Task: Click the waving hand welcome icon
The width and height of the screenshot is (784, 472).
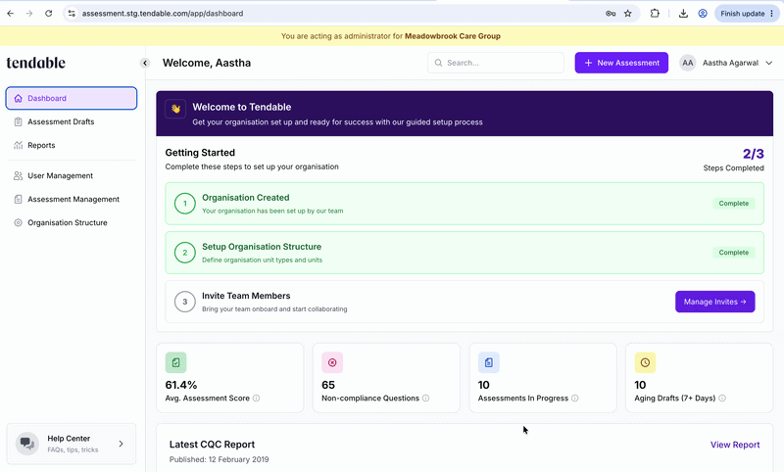Action: [175, 109]
